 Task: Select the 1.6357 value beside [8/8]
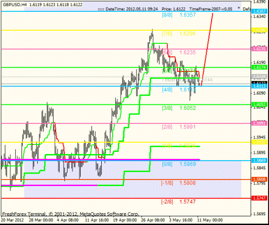point(188,15)
